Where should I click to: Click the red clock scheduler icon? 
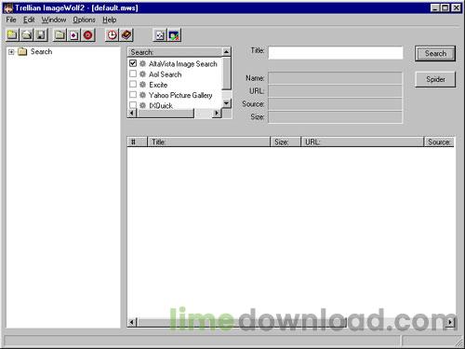pyautogui.click(x=112, y=35)
